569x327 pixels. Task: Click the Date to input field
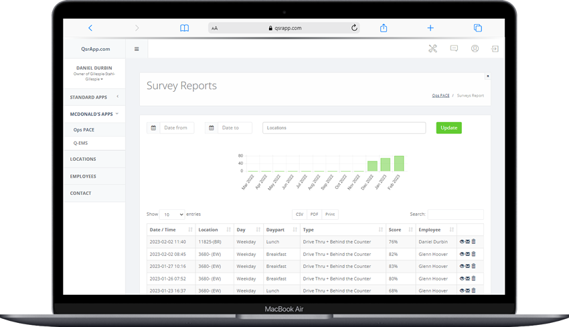235,128
